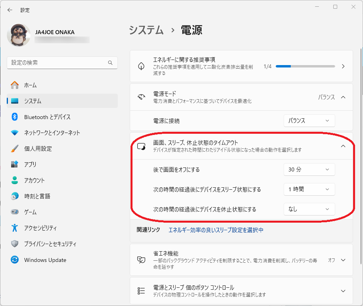Click the button control list icon
The height and width of the screenshot is (306, 363).
[141, 291]
